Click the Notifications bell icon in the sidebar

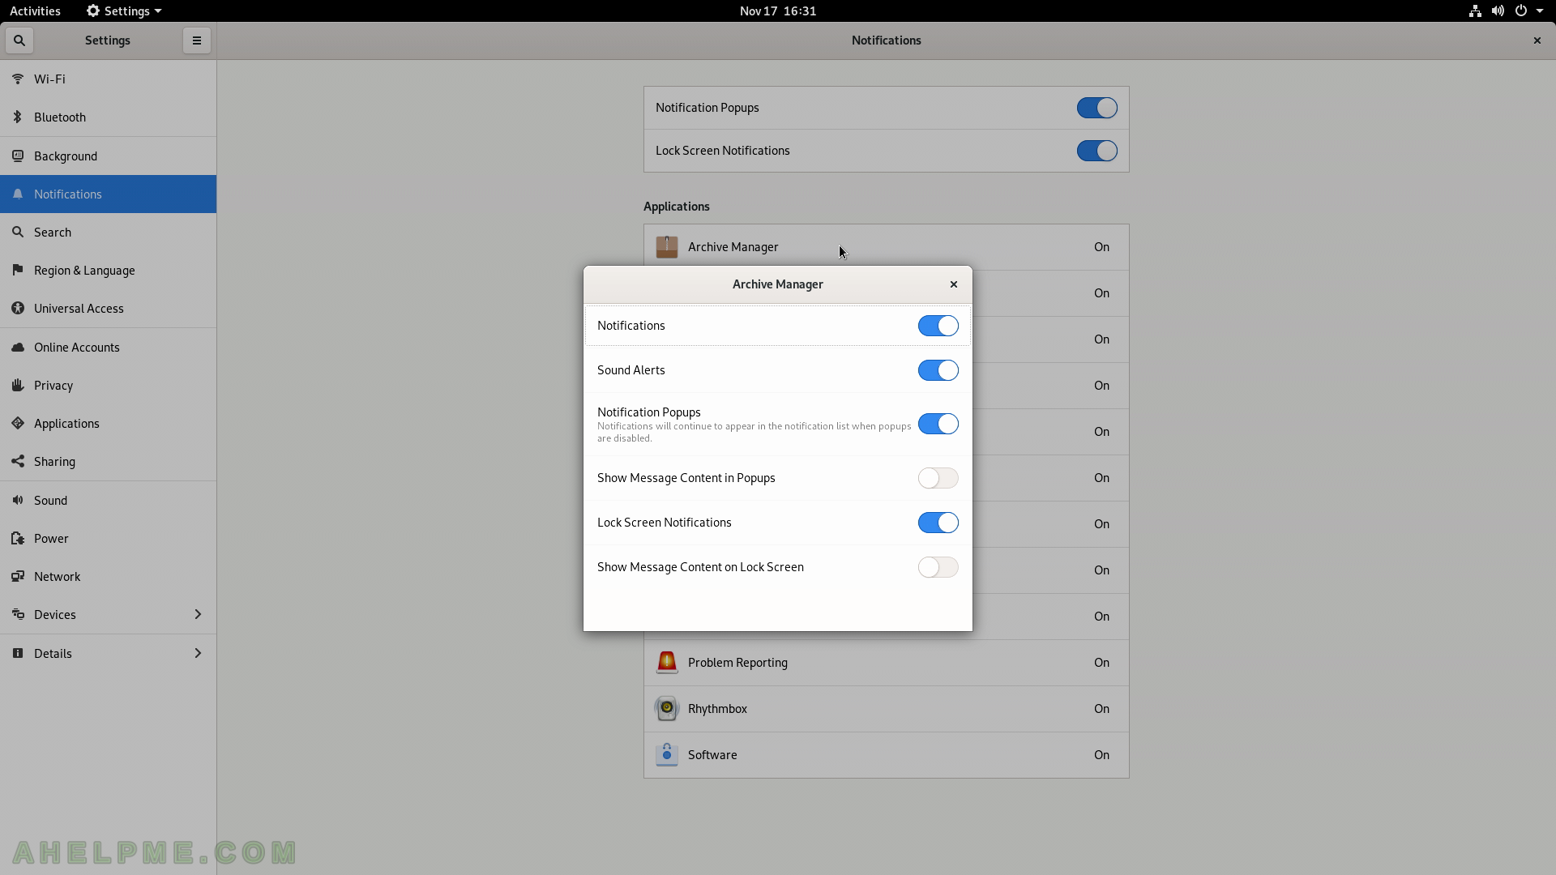point(18,194)
